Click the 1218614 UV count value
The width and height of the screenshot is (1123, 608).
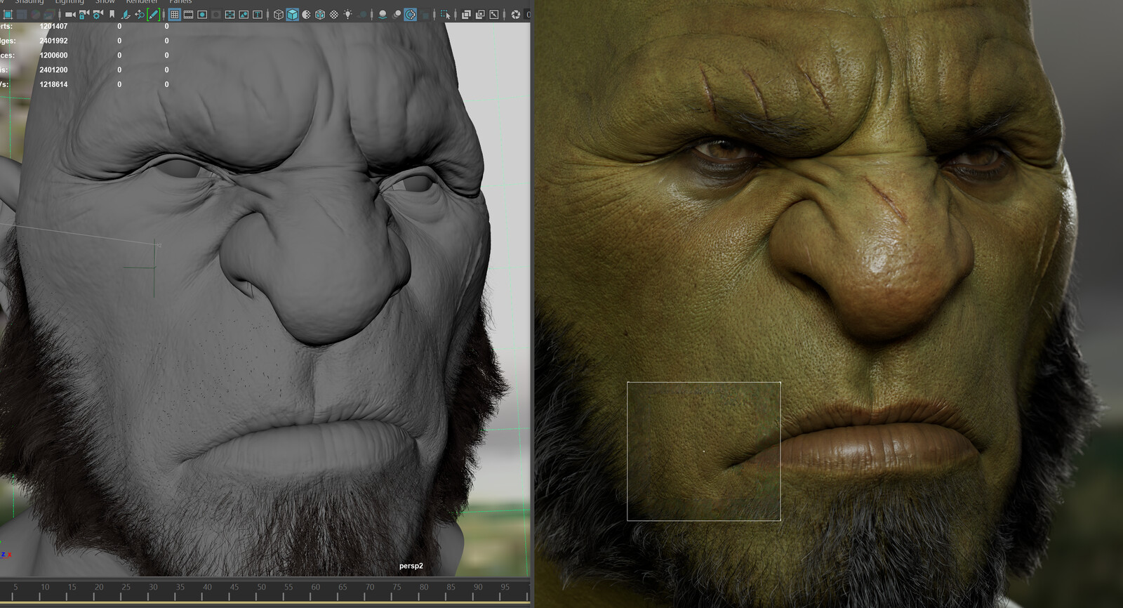click(53, 84)
